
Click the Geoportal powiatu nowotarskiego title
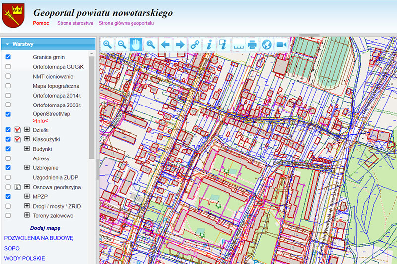[103, 13]
